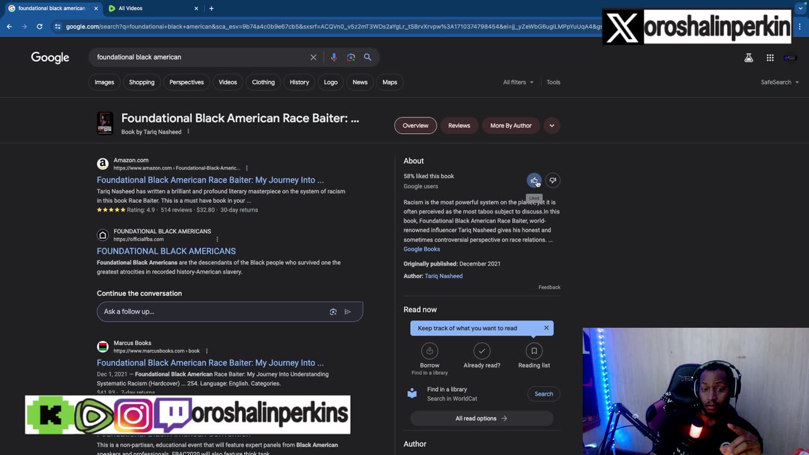The height and width of the screenshot is (455, 809).
Task: View site information icon in address bar
Action: (x=58, y=27)
